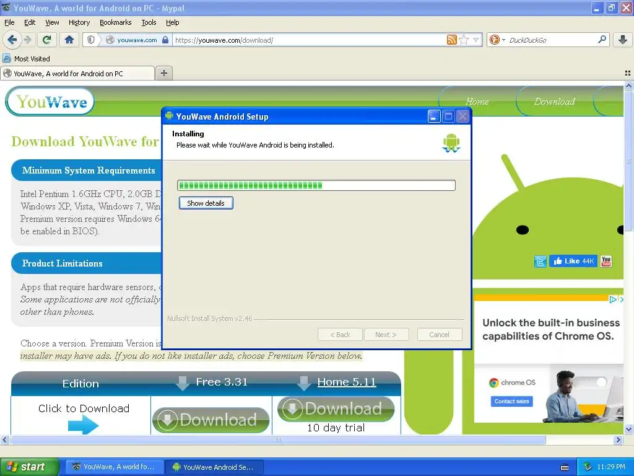Click the Minimum System Requirements heading
Image resolution: width=634 pixels, height=476 pixels.
pos(89,170)
